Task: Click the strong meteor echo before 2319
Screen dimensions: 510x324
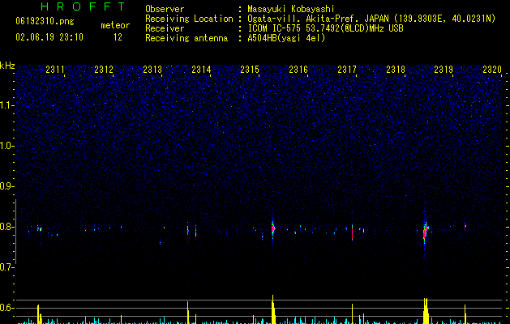Action: tap(426, 230)
